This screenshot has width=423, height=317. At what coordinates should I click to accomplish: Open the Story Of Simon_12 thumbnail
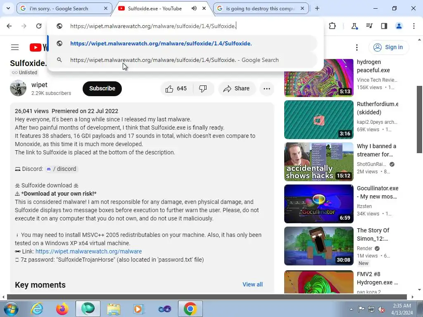[x=318, y=246]
